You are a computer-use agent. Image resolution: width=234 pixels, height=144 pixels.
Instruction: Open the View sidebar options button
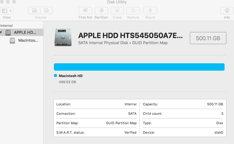[7, 11]
